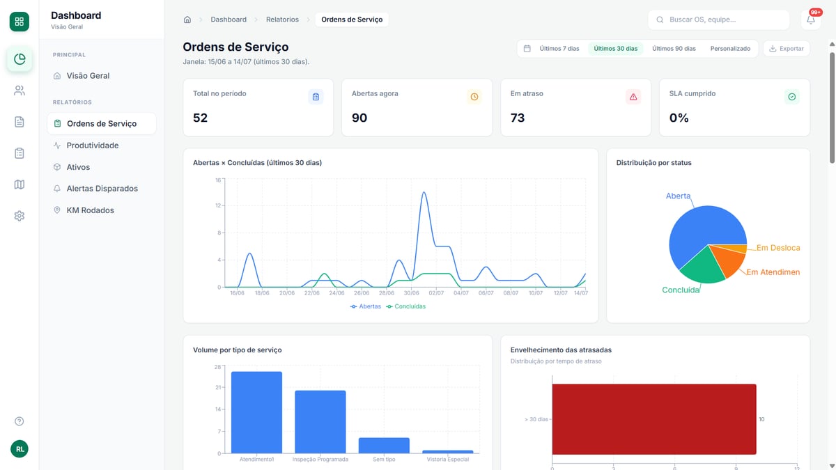Open the clipboard list rail icon
This screenshot has height=470, width=836.
click(20, 153)
